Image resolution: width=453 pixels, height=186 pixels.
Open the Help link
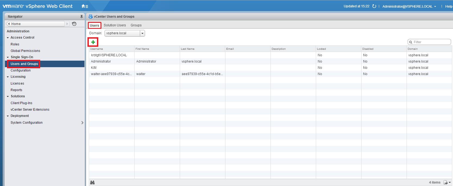click(449, 7)
